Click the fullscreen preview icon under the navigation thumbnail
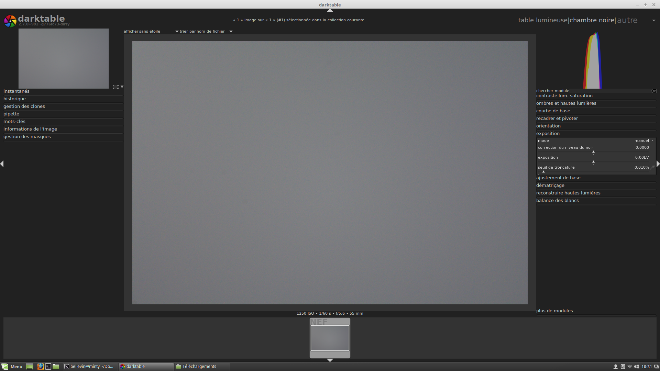 tap(115, 87)
